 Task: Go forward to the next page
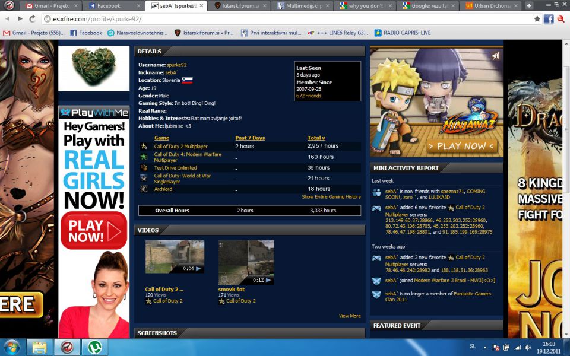coord(20,19)
